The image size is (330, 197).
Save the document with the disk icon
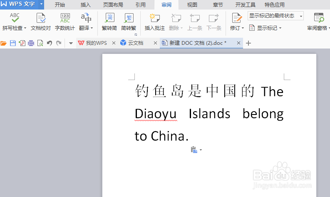tap(13, 43)
